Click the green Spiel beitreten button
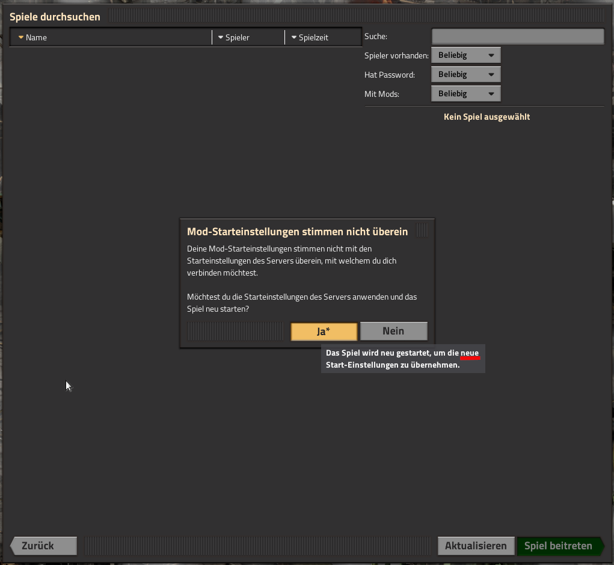 point(557,546)
